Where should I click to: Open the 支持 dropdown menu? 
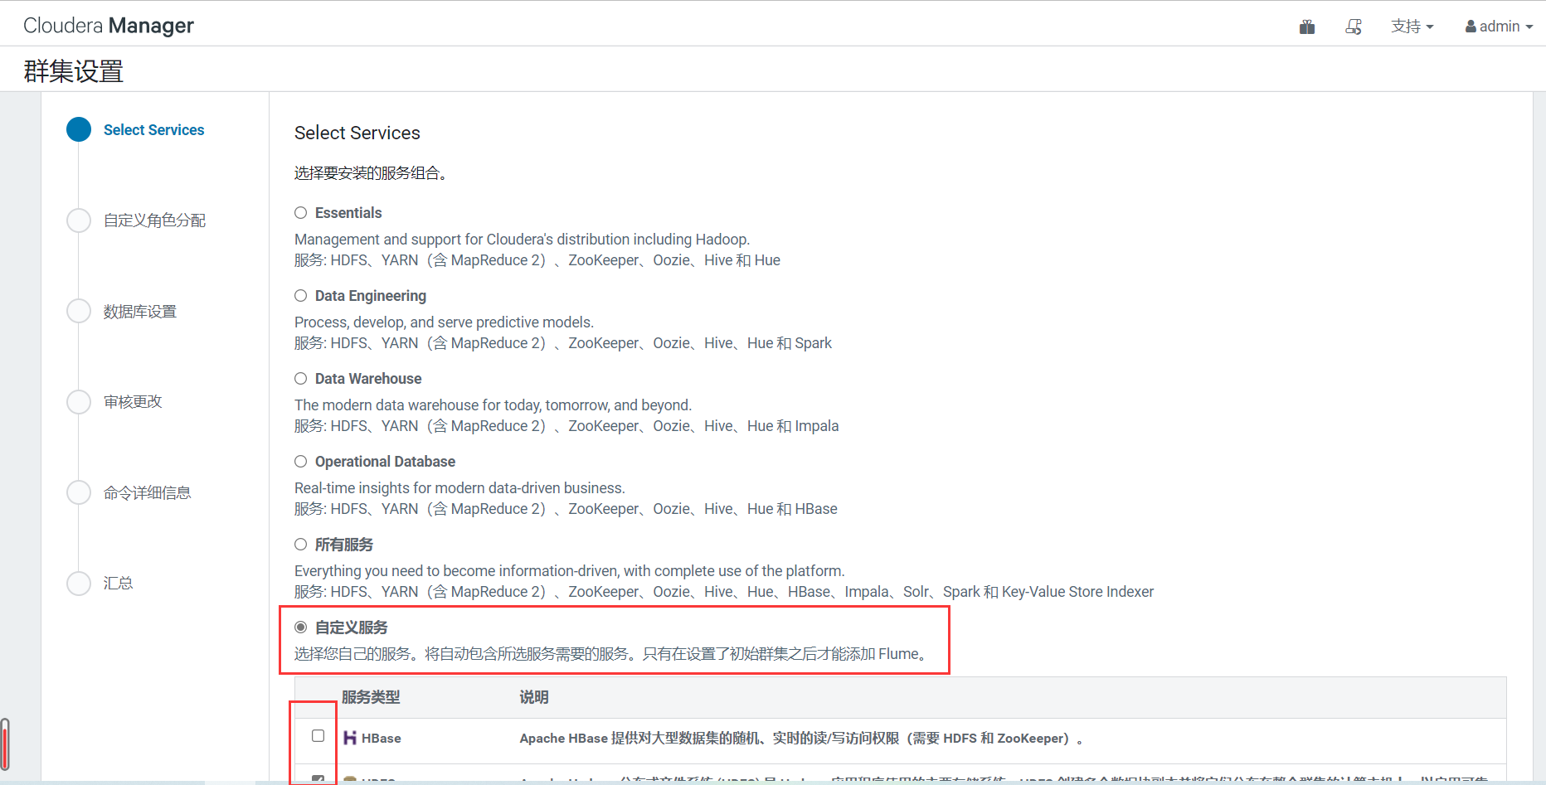click(1412, 27)
